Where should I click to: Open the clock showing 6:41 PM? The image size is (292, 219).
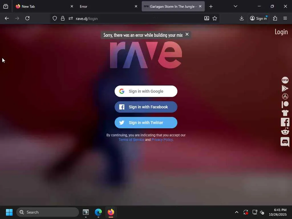pyautogui.click(x=278, y=212)
